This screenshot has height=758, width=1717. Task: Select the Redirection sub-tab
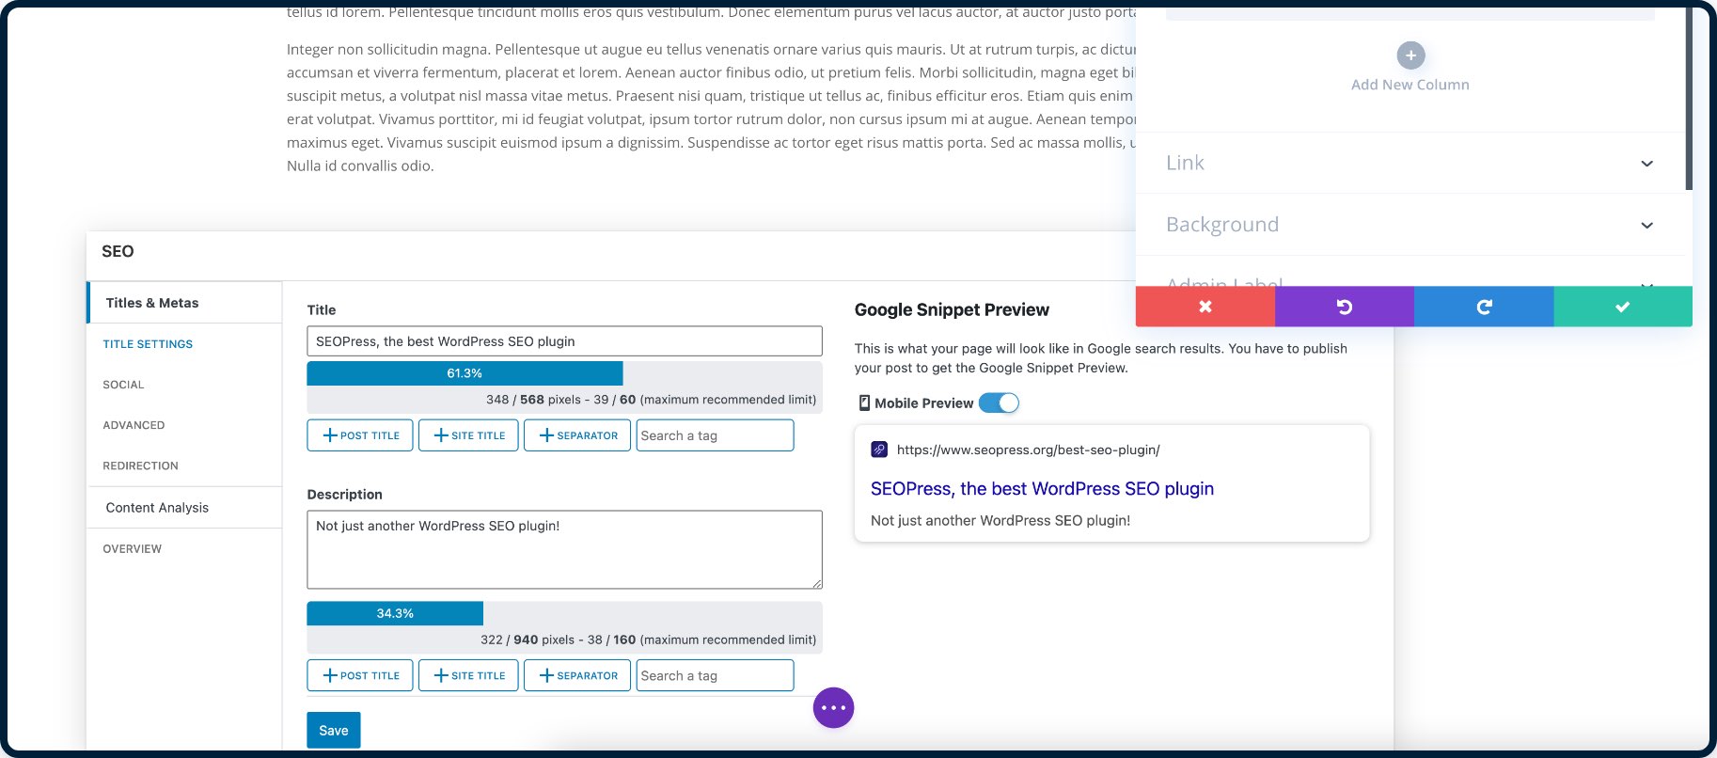[140, 466]
